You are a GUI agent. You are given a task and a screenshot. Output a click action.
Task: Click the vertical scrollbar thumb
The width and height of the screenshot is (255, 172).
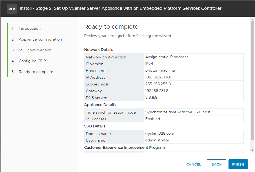click(x=252, y=81)
